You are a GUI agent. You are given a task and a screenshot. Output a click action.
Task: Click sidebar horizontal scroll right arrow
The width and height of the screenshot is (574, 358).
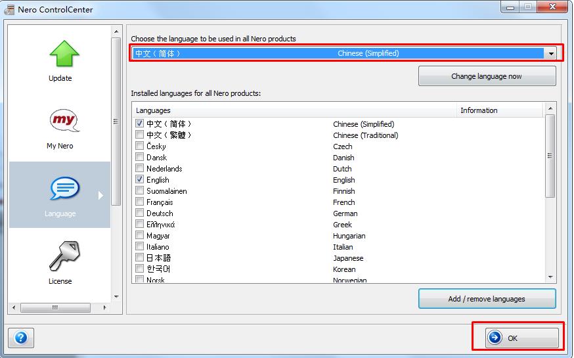[x=104, y=307]
